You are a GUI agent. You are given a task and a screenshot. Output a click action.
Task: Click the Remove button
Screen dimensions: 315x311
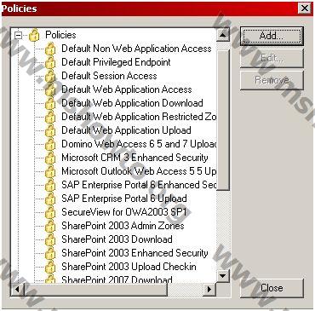(x=272, y=80)
